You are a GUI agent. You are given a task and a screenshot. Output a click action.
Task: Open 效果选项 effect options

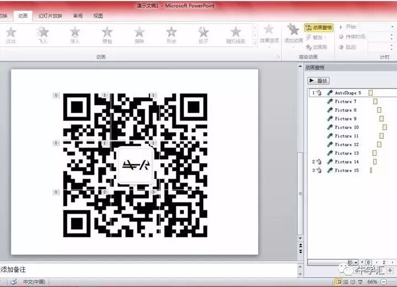[269, 36]
